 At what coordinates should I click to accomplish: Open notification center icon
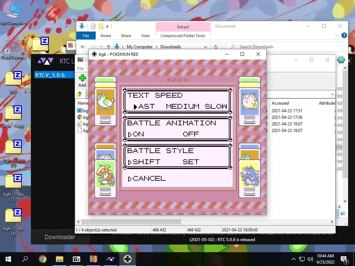pos(344,259)
